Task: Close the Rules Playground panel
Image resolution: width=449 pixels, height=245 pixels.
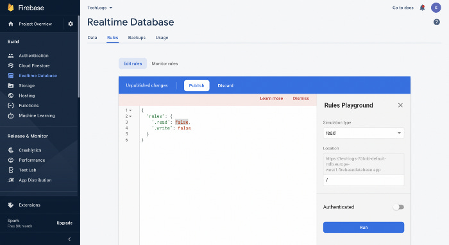Action: (400, 105)
